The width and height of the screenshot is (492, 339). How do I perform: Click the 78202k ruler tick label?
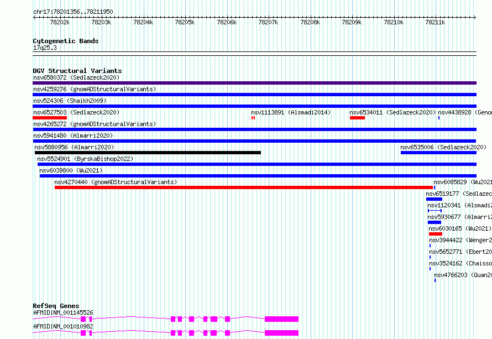(x=60, y=22)
